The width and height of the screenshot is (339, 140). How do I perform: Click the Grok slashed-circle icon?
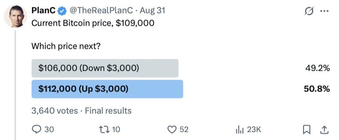309,11
